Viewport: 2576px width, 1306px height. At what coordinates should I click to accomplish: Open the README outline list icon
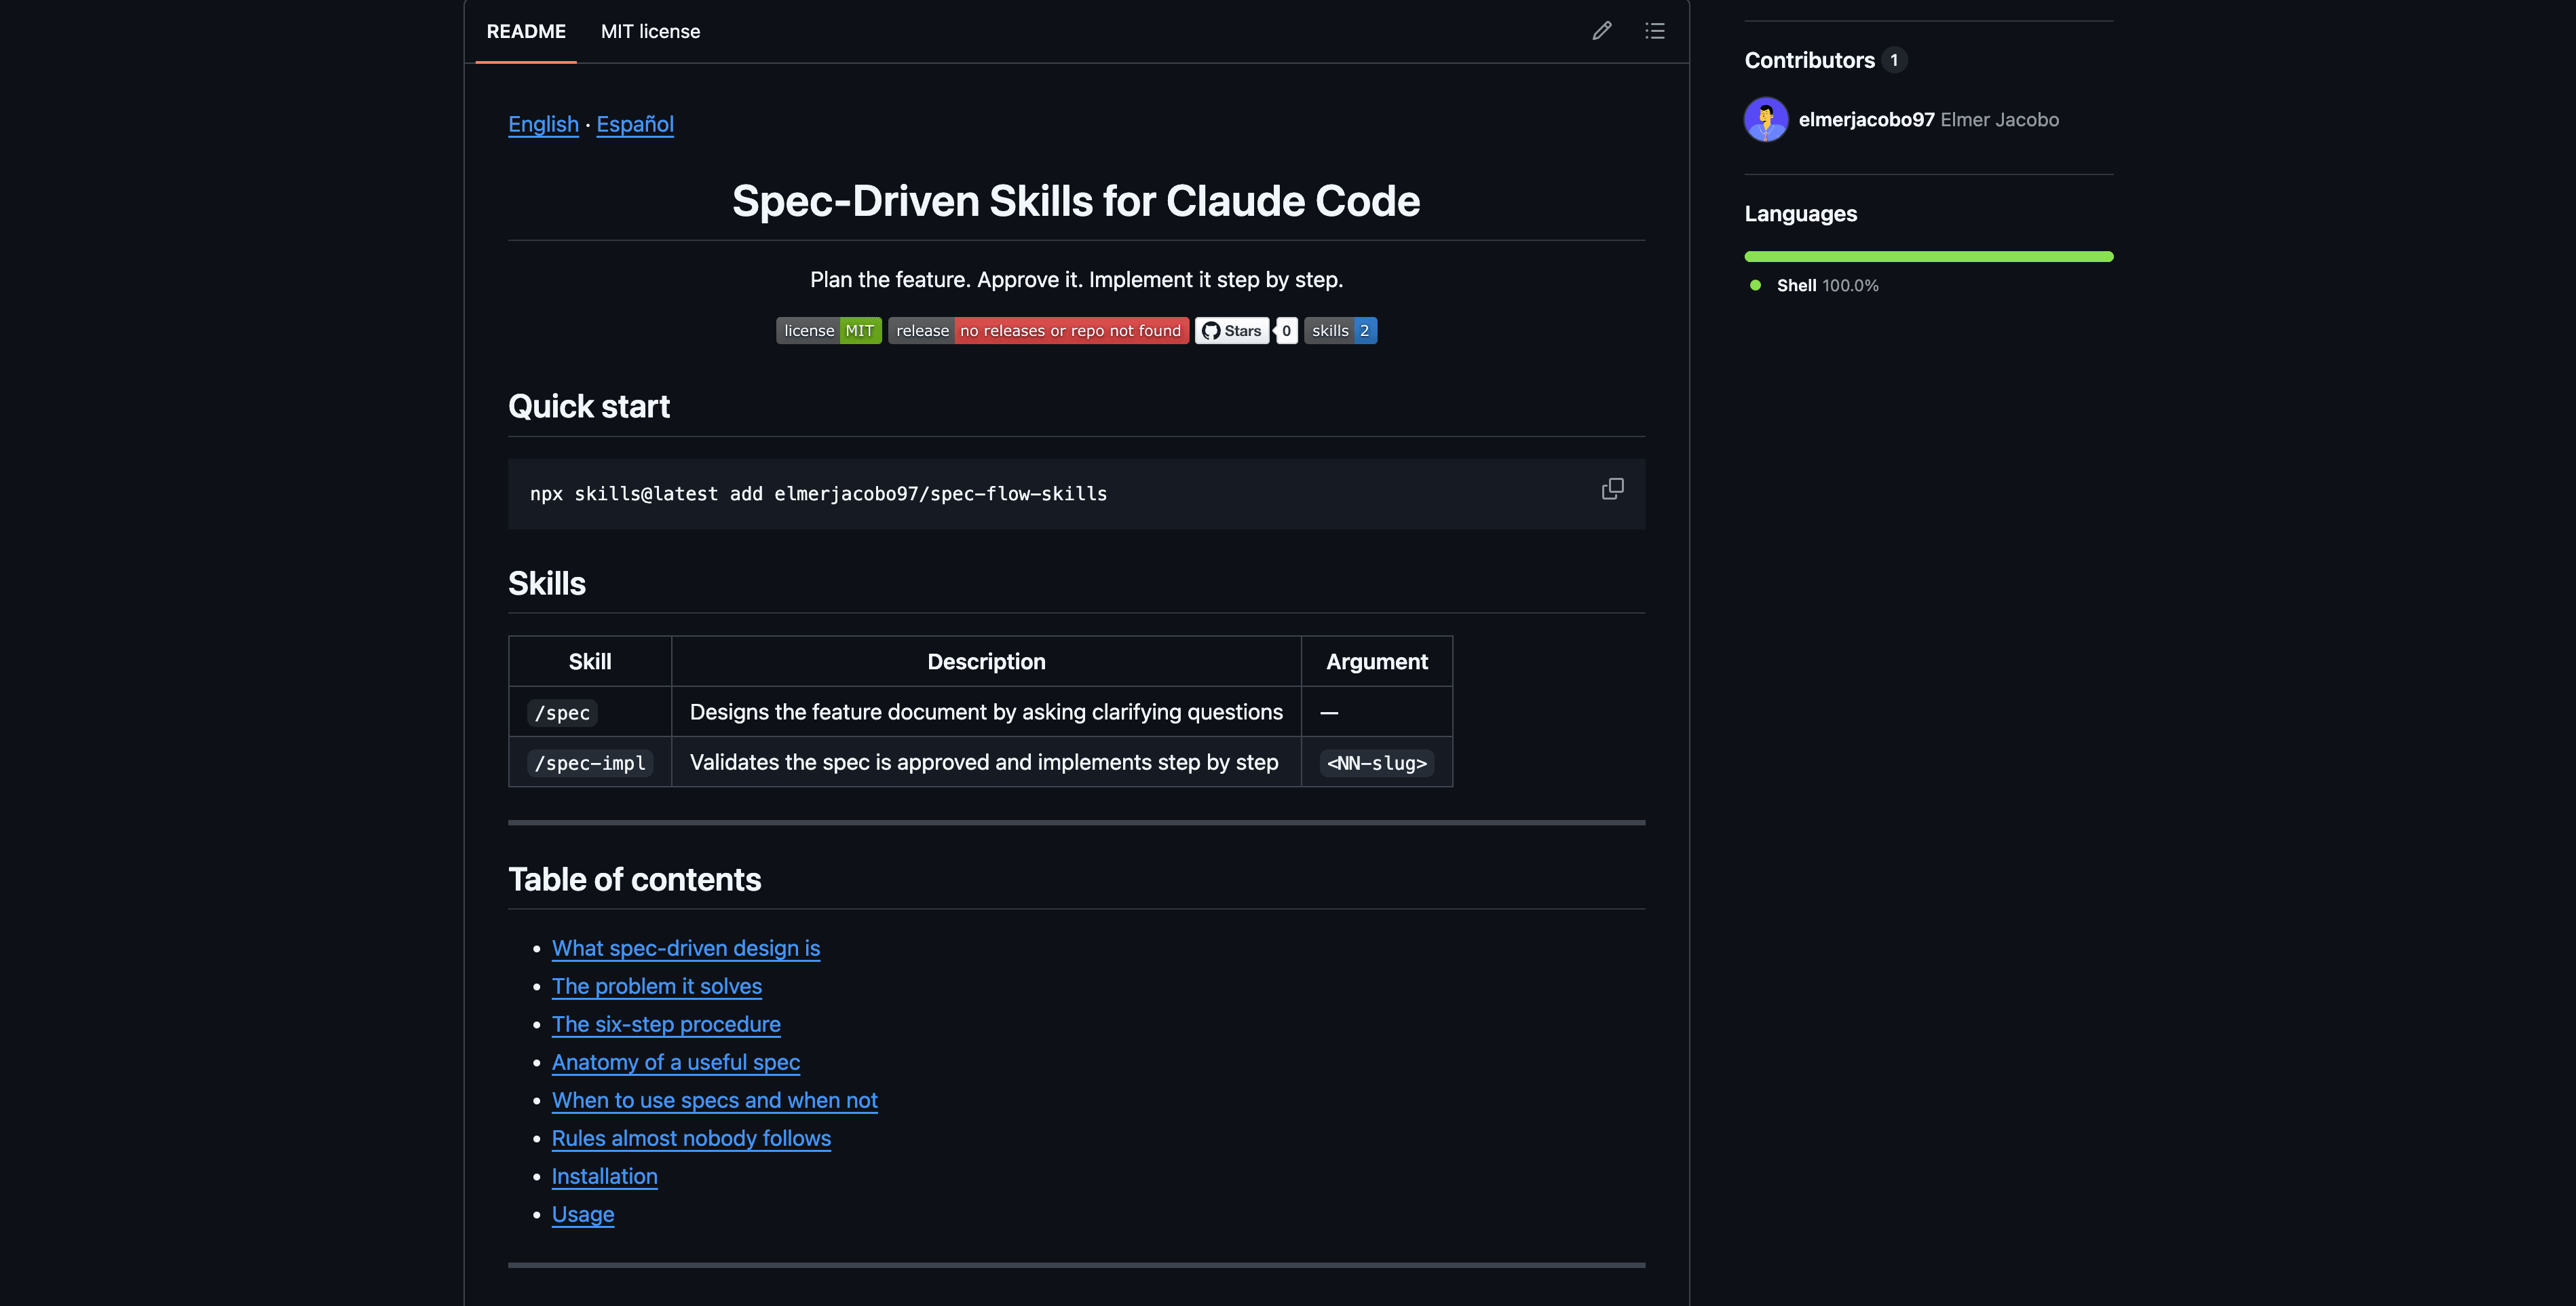click(x=1655, y=31)
